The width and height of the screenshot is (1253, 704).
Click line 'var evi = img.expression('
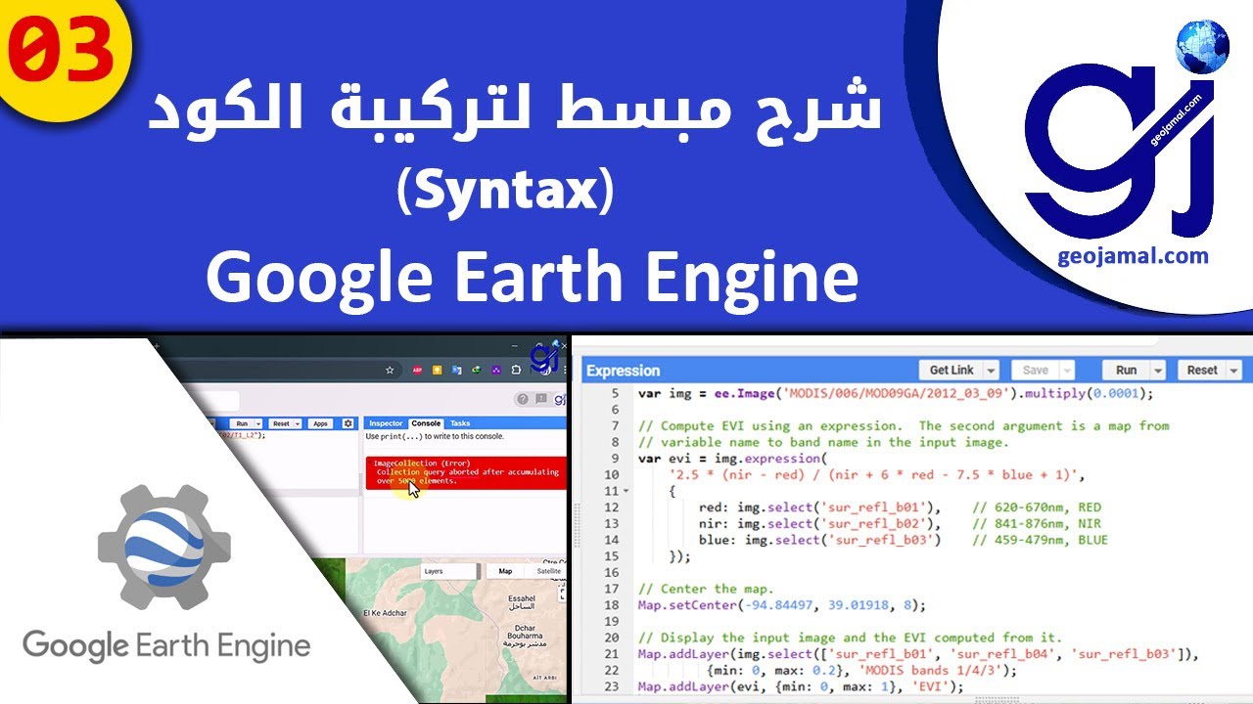click(732, 459)
